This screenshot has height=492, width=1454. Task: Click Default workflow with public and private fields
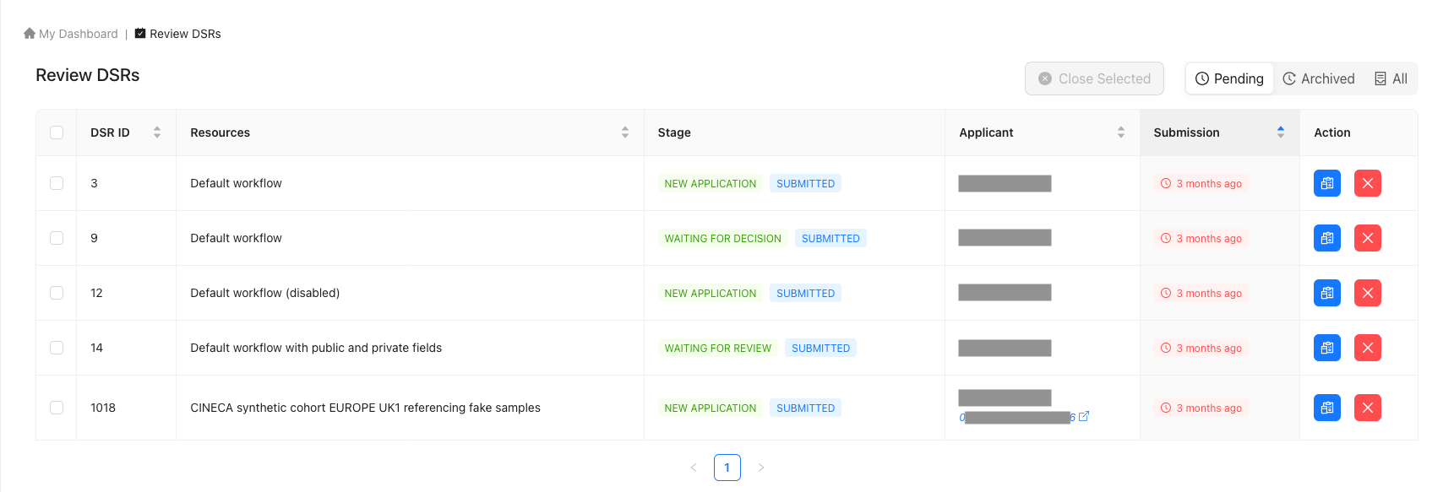tap(316, 348)
